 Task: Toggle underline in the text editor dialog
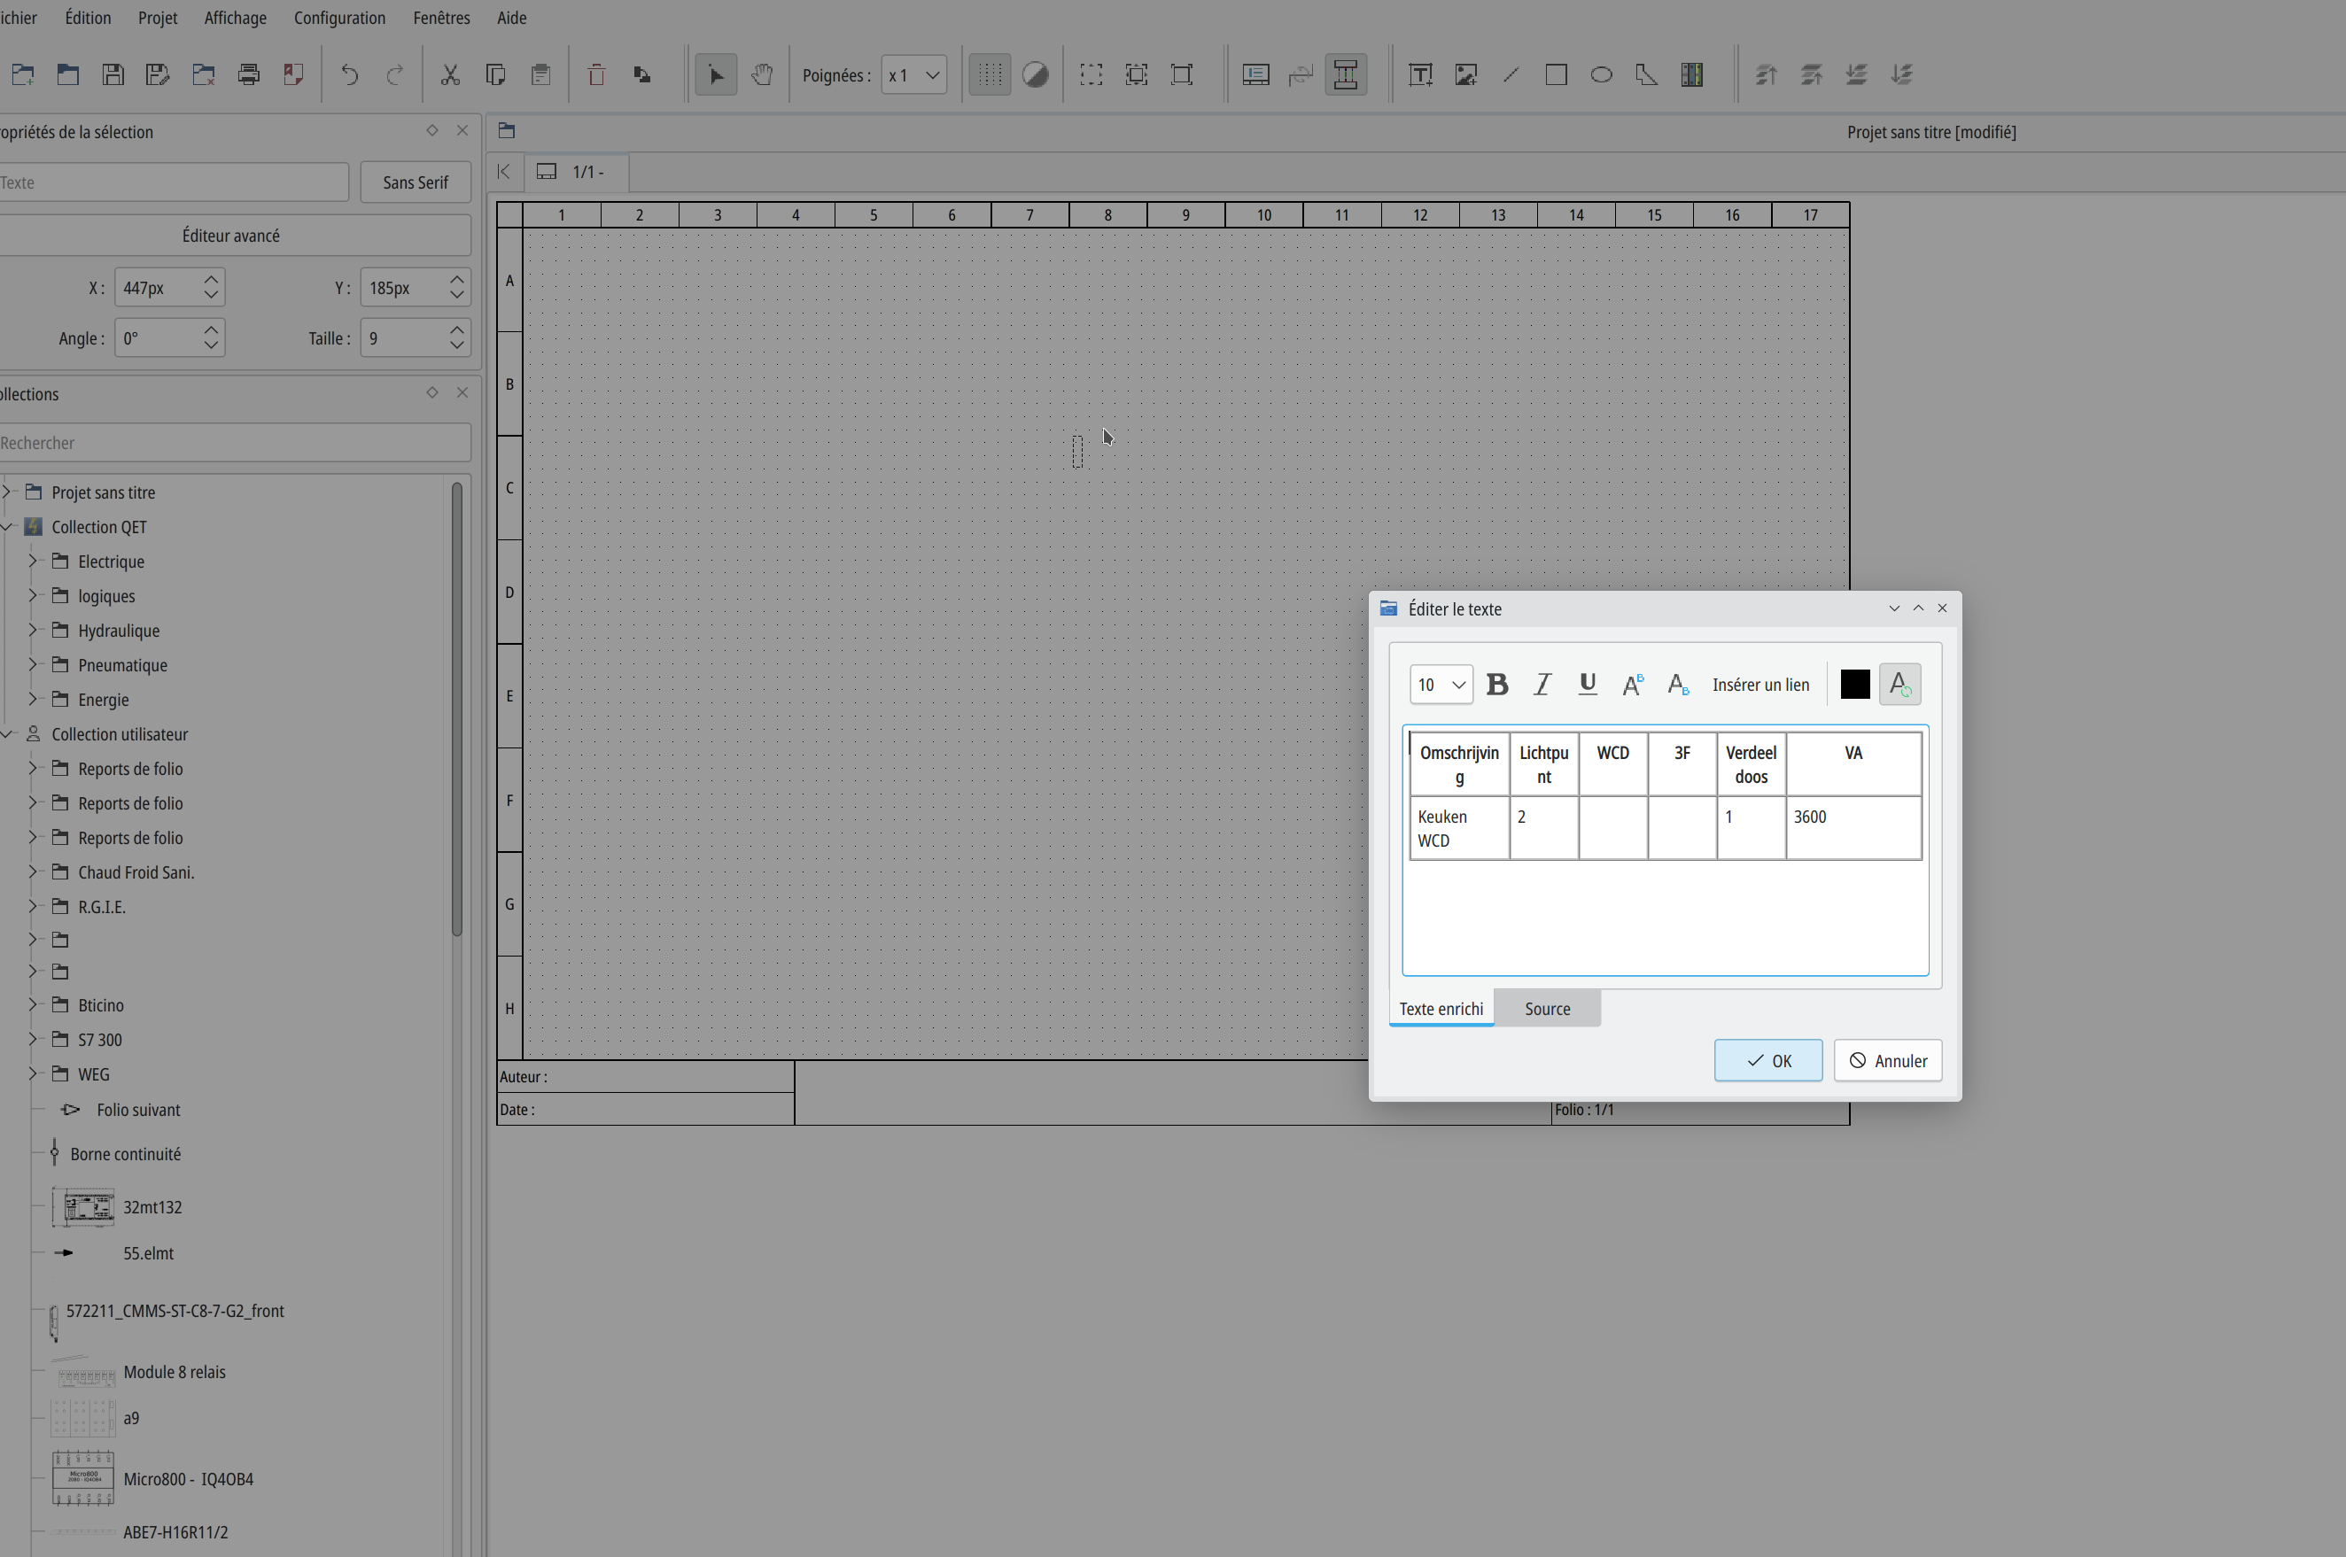(1587, 684)
